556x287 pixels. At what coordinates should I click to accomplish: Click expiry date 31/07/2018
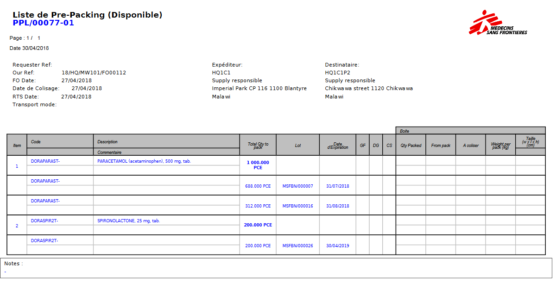pyautogui.click(x=338, y=186)
